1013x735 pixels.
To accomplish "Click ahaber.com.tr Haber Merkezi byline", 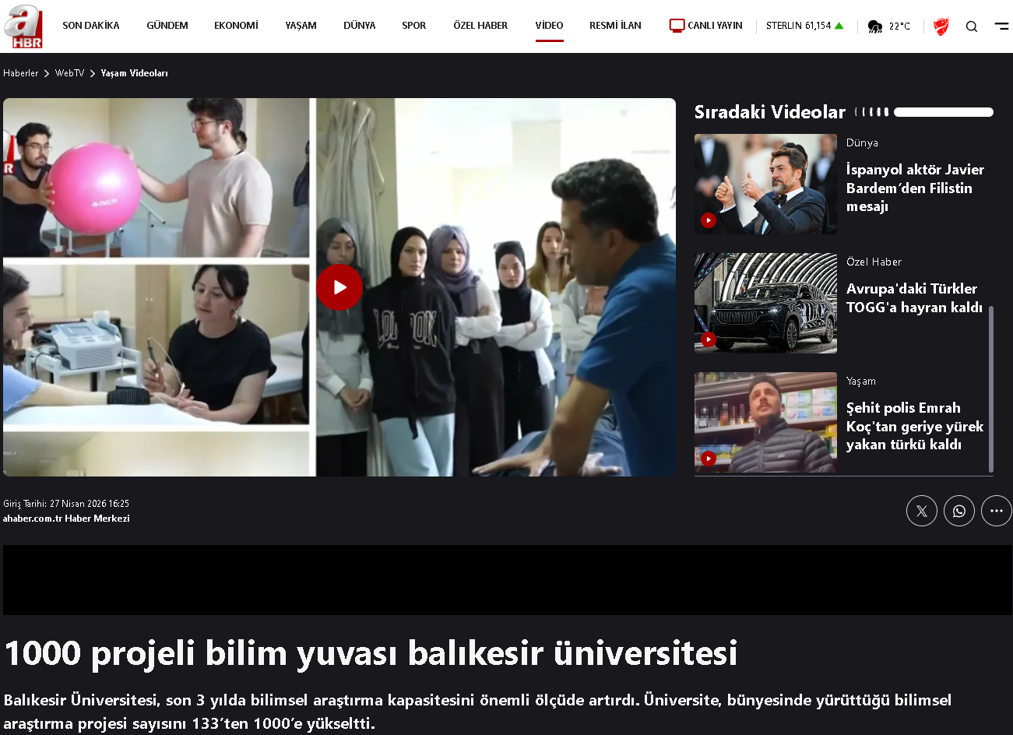I will (x=66, y=519).
